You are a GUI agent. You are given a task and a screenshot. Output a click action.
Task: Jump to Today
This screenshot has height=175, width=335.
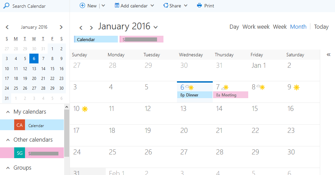pos(321,27)
